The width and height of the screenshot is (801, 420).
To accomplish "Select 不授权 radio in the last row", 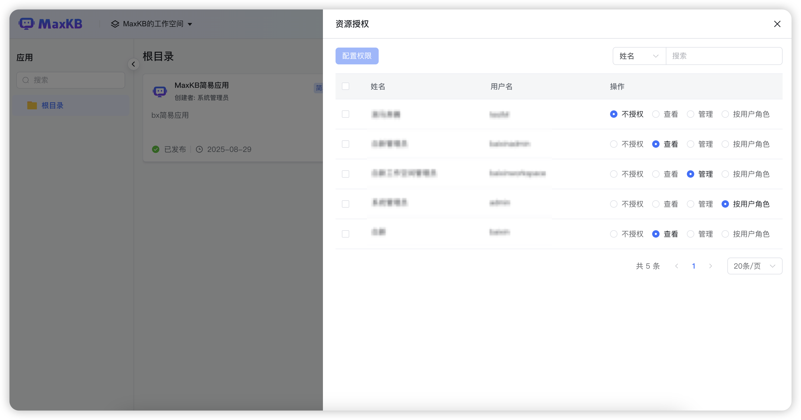I will pos(614,234).
